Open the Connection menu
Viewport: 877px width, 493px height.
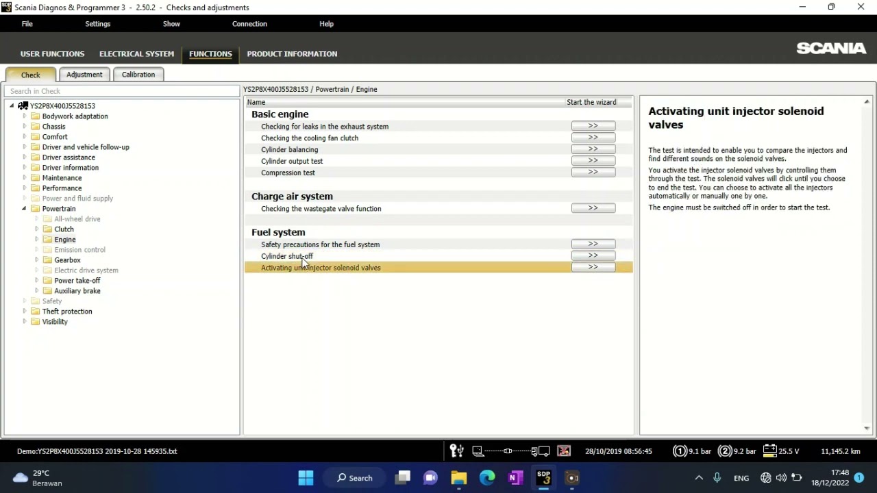[249, 24]
